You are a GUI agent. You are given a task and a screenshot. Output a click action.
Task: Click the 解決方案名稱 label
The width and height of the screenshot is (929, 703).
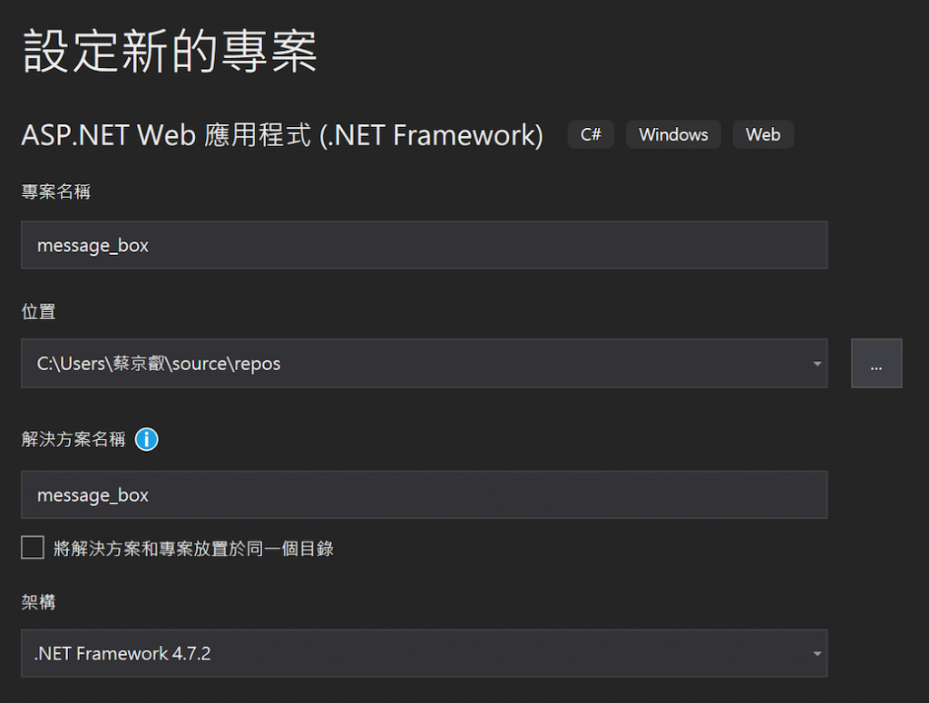tap(73, 439)
